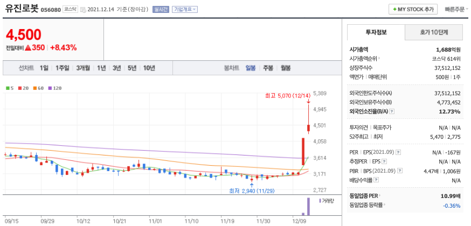This screenshot has height=226, width=471.
Task: Toggle the 실시간 real-time button
Action: [x=161, y=9]
